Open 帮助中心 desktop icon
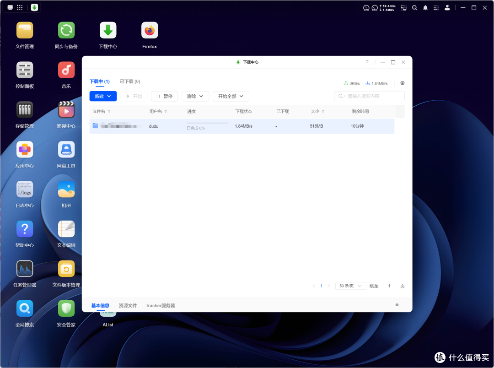Viewport: 494px width, 368px height. tap(25, 229)
